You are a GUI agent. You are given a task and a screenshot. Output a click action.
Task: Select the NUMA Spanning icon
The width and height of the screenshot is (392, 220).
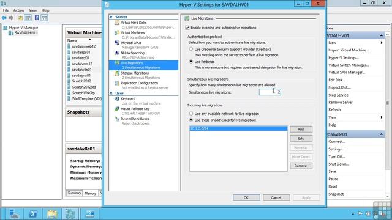[117, 53]
